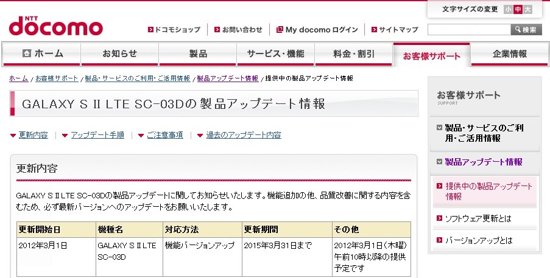Click the down triangle beside アップデート手順
The width and height of the screenshot is (550, 278).
pyautogui.click(x=65, y=136)
